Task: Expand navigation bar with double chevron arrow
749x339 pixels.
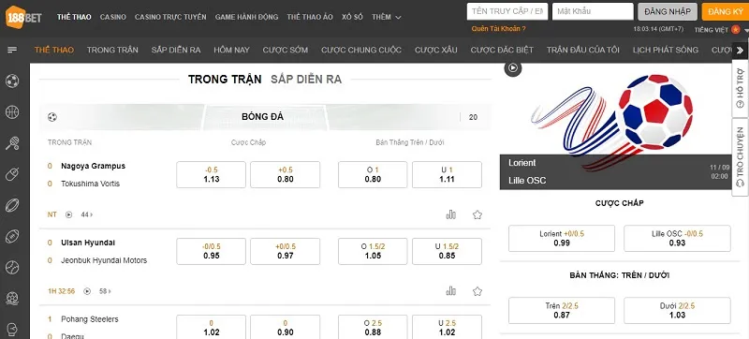Action: (740, 51)
